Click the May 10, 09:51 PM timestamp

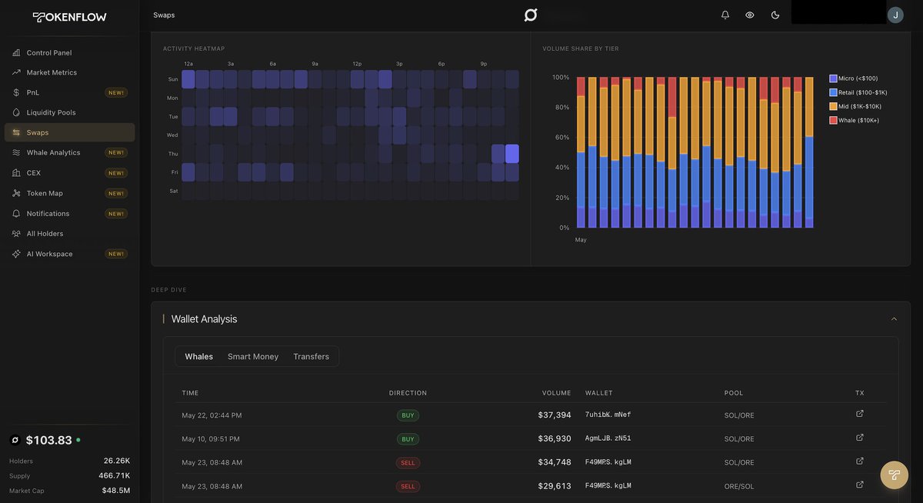point(211,439)
